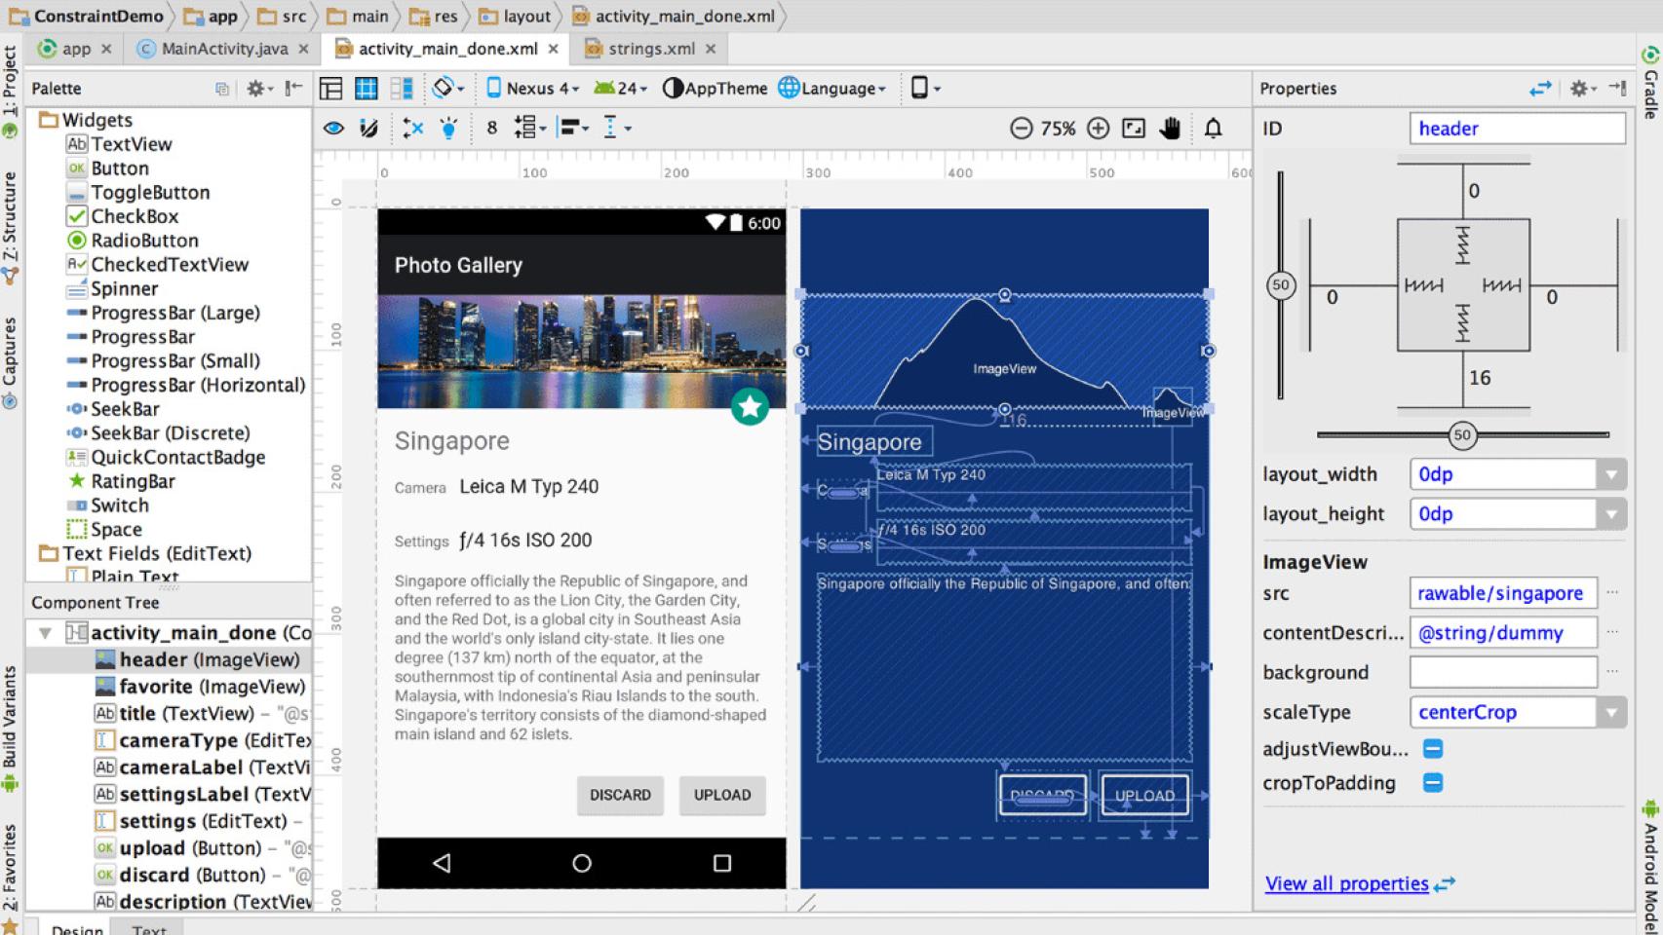Open the Nexus 4 device dropdown
Image resolution: width=1663 pixels, height=935 pixels.
(x=532, y=88)
